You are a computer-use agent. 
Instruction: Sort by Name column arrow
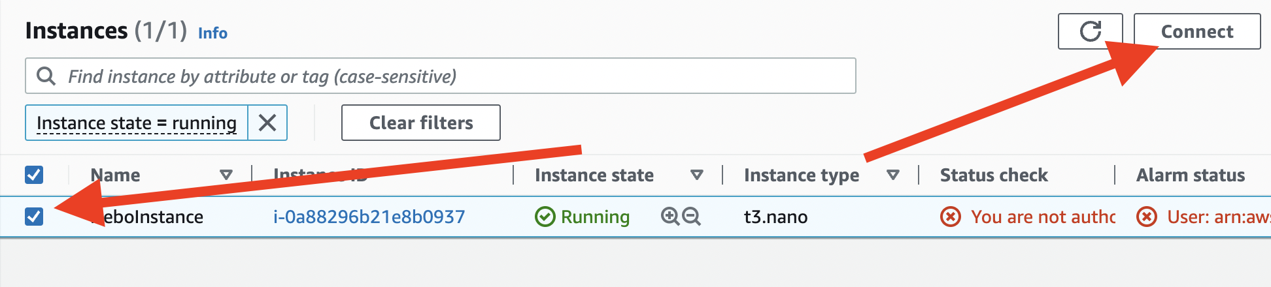coord(226,175)
